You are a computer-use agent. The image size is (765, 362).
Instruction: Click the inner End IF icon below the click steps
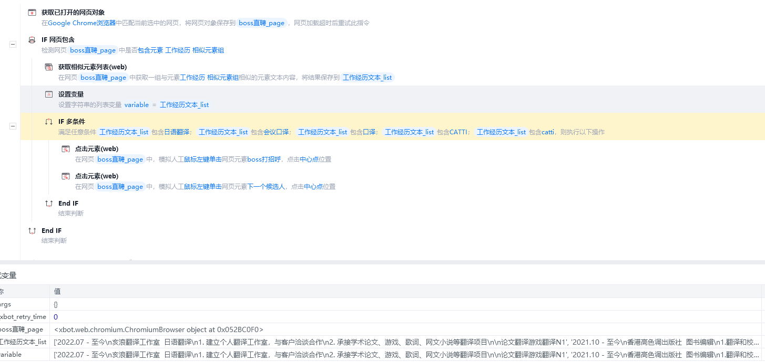click(x=49, y=204)
